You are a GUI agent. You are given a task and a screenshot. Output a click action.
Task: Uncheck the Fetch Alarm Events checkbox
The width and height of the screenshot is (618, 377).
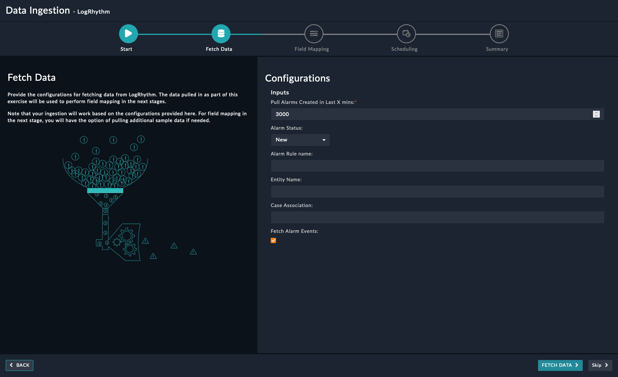273,240
